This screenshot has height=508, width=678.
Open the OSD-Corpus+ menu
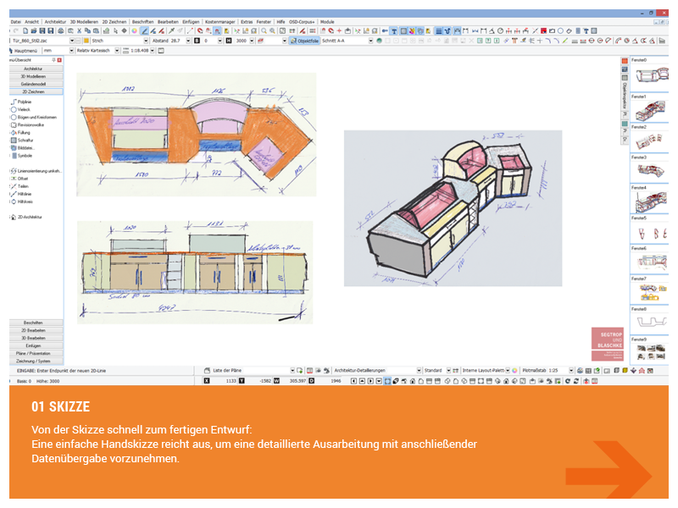[x=302, y=22]
